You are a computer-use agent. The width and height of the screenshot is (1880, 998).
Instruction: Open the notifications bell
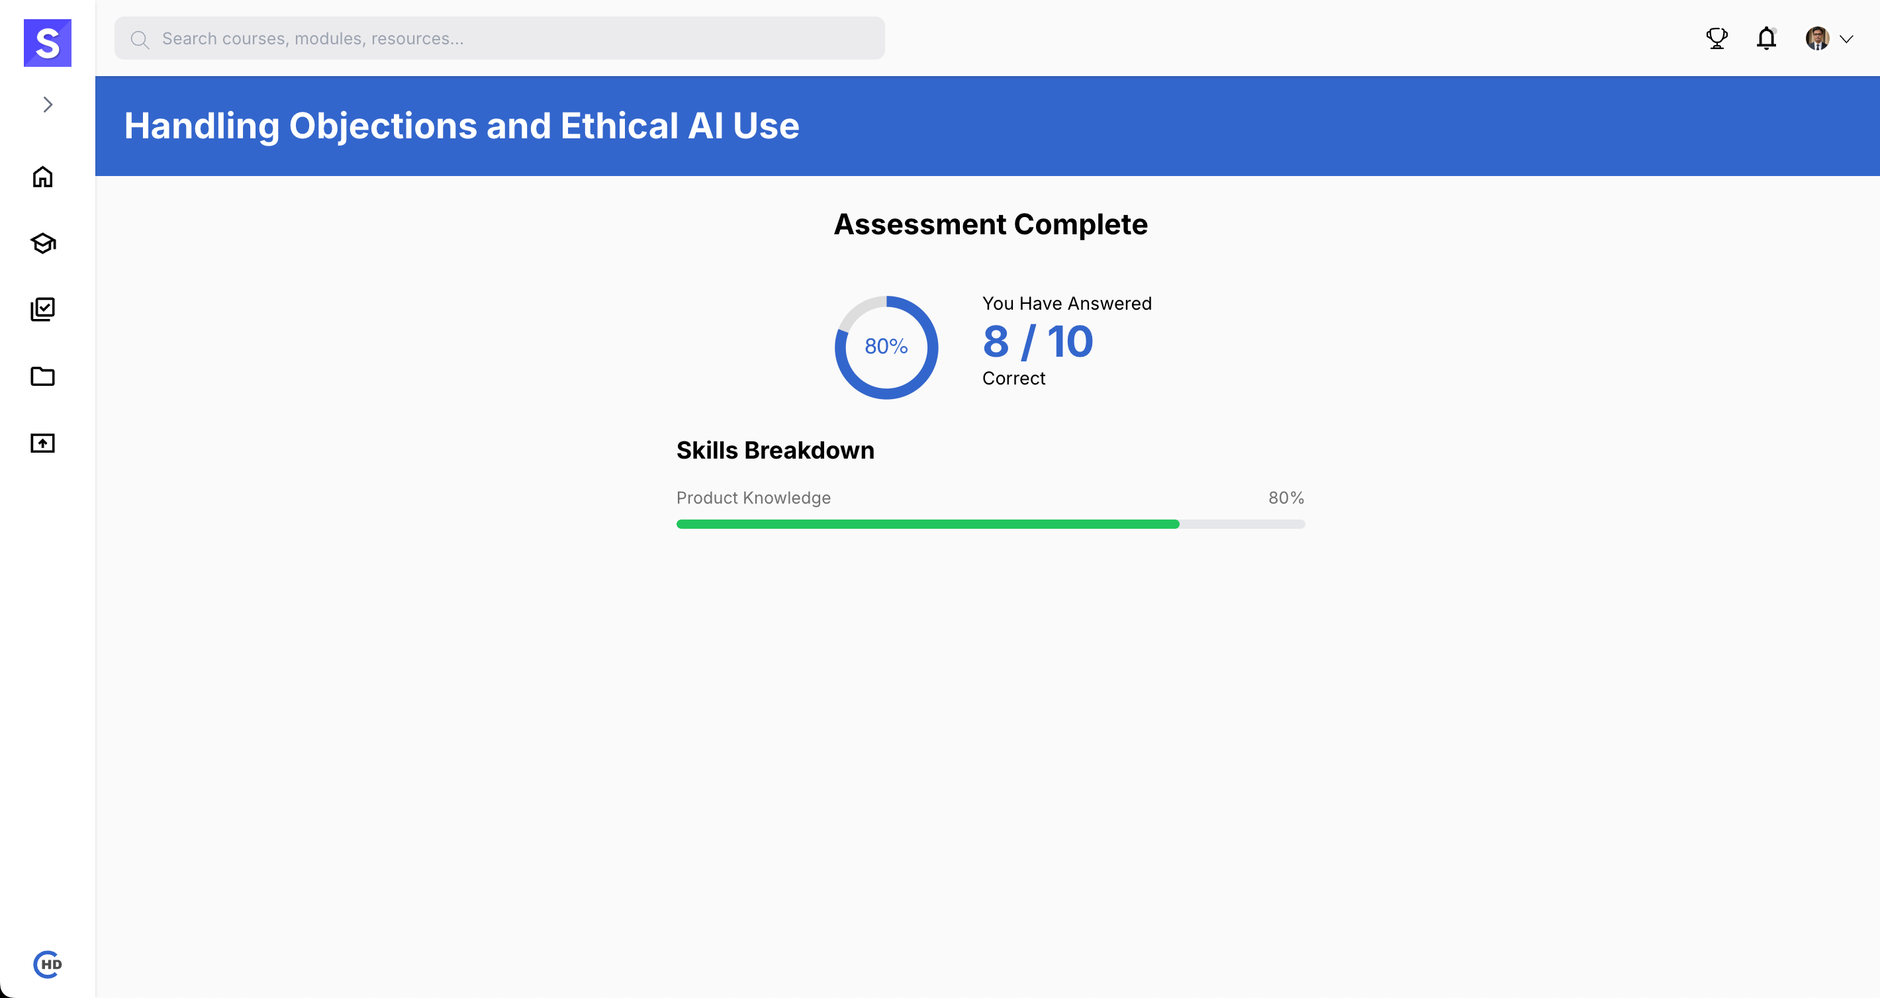pos(1766,38)
